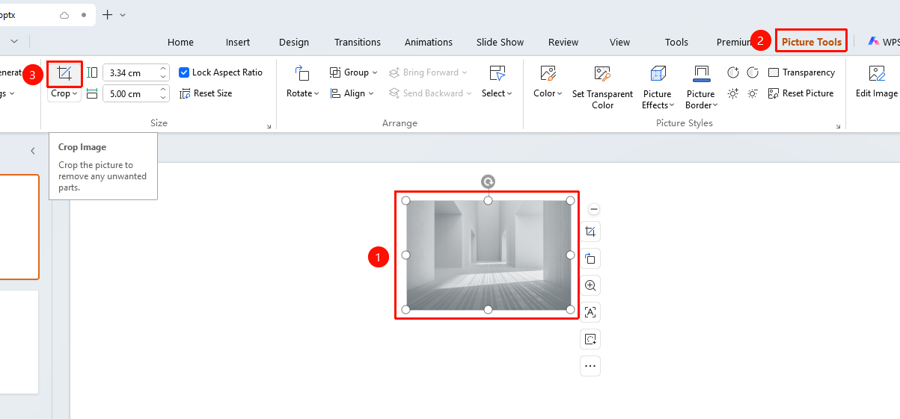Switch to the Design tab
Image resolution: width=900 pixels, height=419 pixels.
click(x=294, y=42)
